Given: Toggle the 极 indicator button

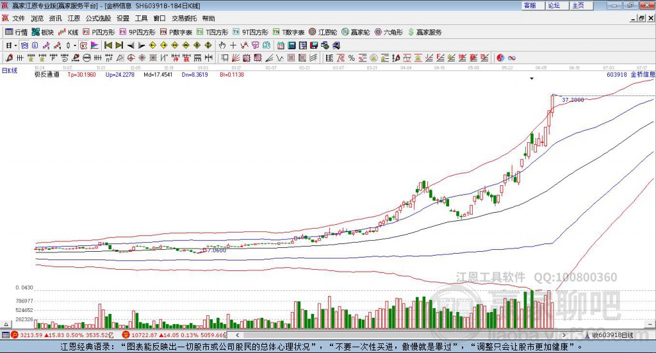Looking at the screenshot, I should point(83,45).
